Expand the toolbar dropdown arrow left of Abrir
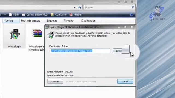 tap(5, 14)
